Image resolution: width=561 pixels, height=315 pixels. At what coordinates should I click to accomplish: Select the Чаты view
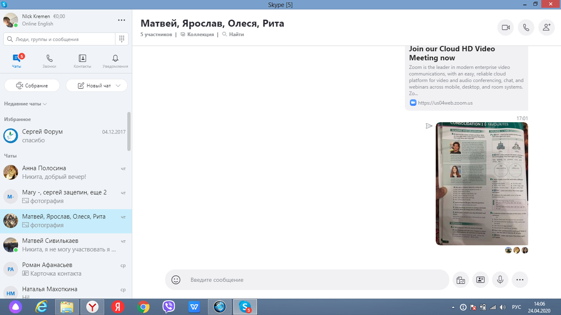pyautogui.click(x=17, y=60)
